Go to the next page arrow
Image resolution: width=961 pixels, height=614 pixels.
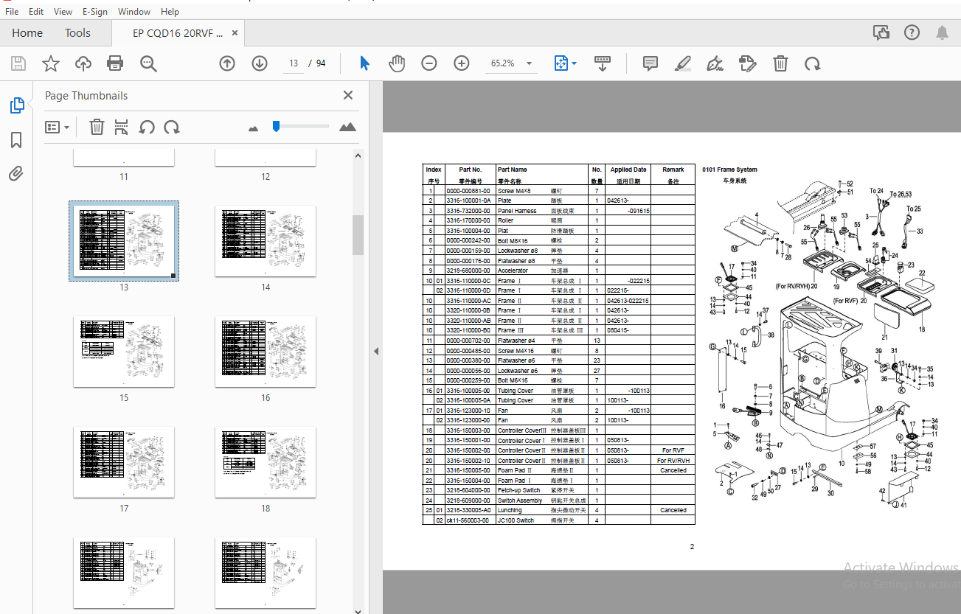coord(260,63)
